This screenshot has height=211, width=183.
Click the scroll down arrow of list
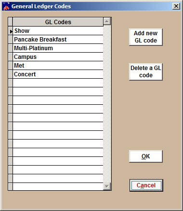coord(107,186)
